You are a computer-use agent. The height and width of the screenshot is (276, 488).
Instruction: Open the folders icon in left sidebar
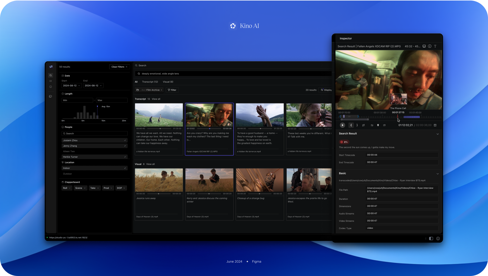(x=51, y=96)
